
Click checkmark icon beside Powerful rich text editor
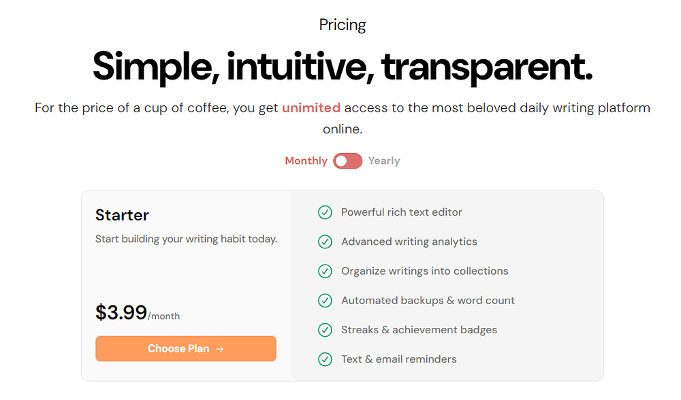pyautogui.click(x=325, y=212)
